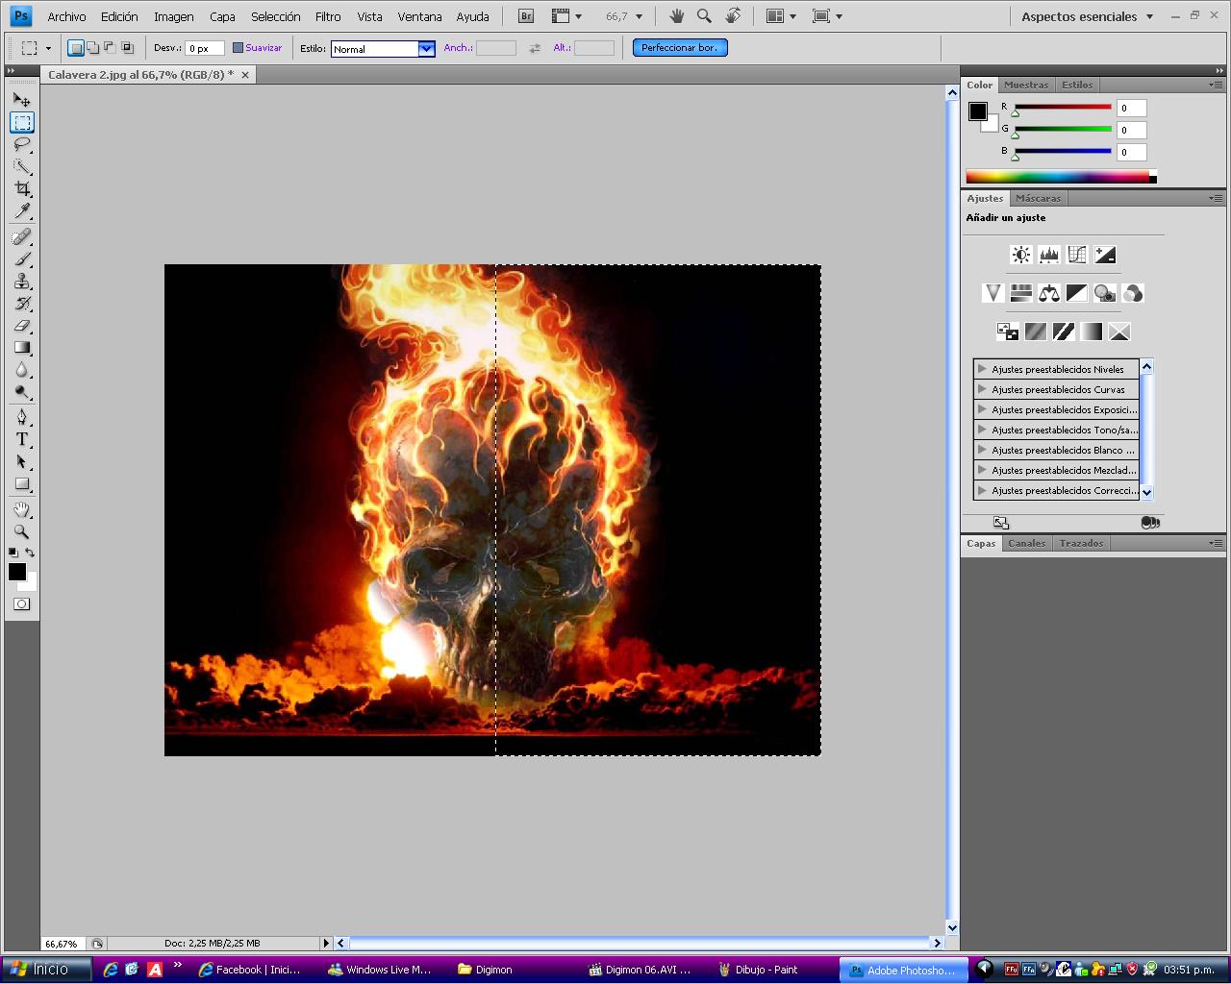Click the Inicio start button
The width and height of the screenshot is (1231, 984).
pyautogui.click(x=45, y=970)
